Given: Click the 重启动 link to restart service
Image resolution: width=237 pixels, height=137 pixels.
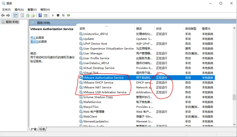Looking at the screenshot, I should click(34, 42).
